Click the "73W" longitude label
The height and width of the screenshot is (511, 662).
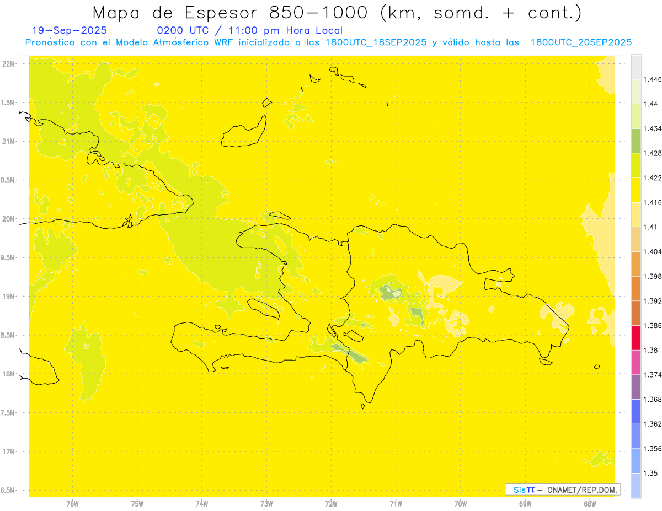pos(266,504)
